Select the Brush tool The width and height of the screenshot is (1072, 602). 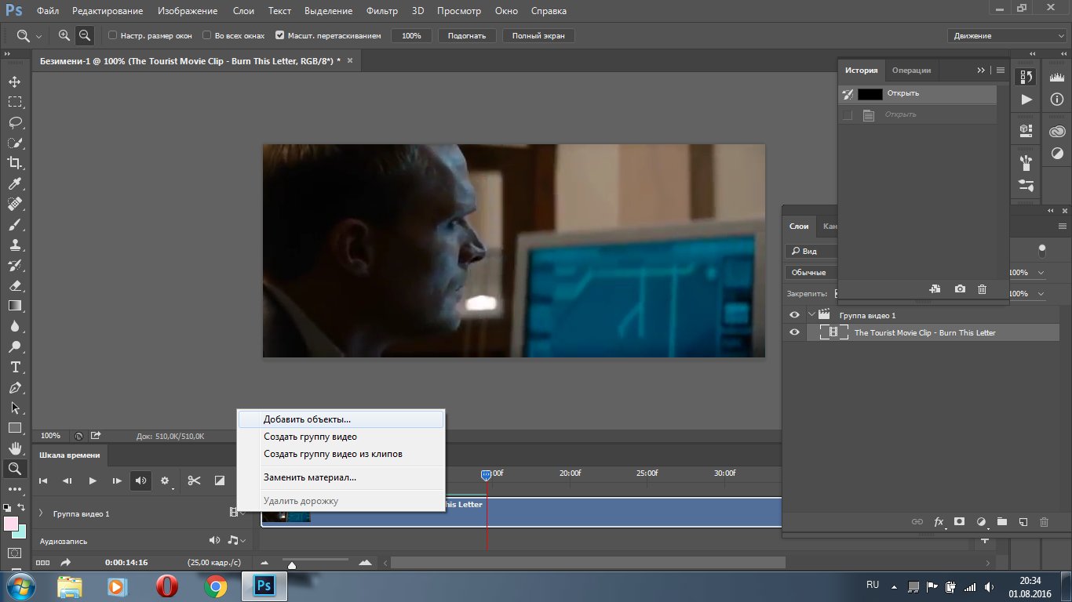coord(15,224)
